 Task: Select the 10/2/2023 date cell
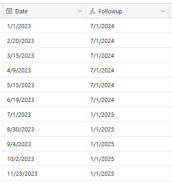pos(44,159)
